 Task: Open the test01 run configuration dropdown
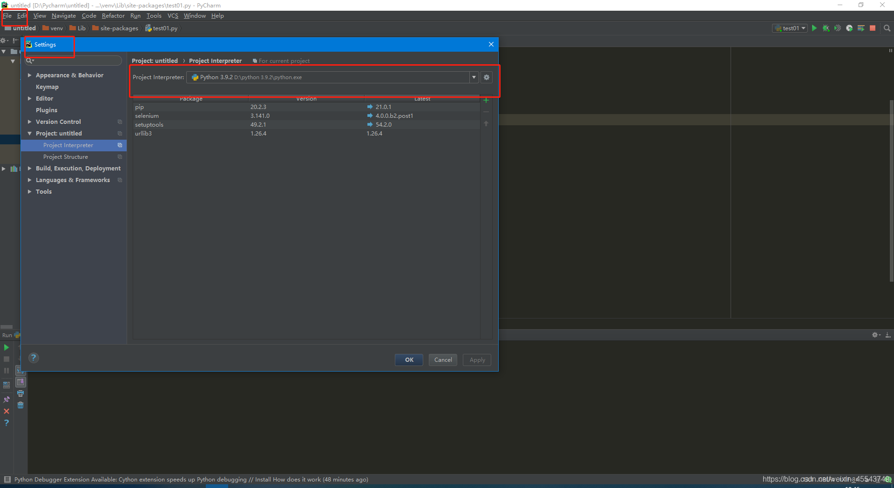790,28
